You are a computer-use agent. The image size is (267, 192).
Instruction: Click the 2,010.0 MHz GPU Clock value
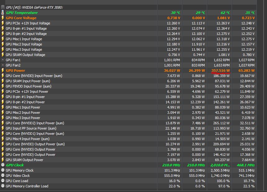click(x=219, y=165)
